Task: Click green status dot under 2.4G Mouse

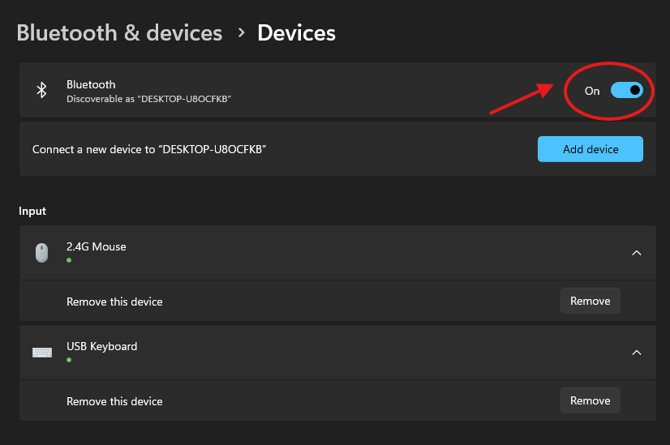Action: click(x=69, y=260)
